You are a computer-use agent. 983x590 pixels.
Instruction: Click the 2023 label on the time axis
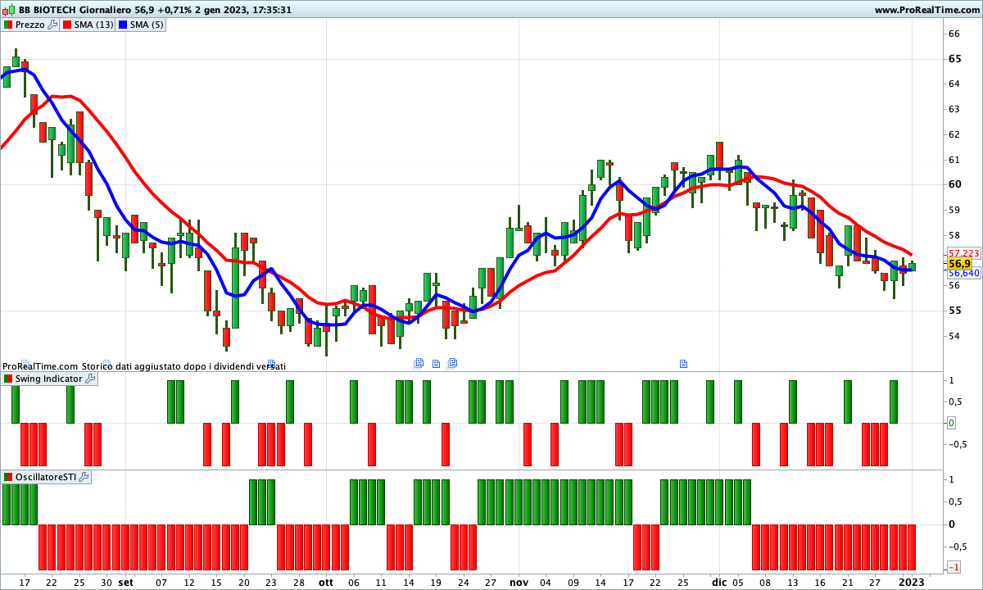(911, 582)
